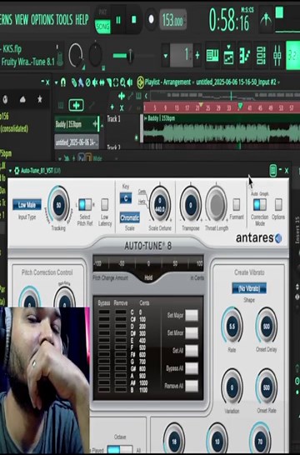The width and height of the screenshot is (300, 455).
Task: Open the Auto-Tune wrapper gear settings icon
Action: (17, 170)
